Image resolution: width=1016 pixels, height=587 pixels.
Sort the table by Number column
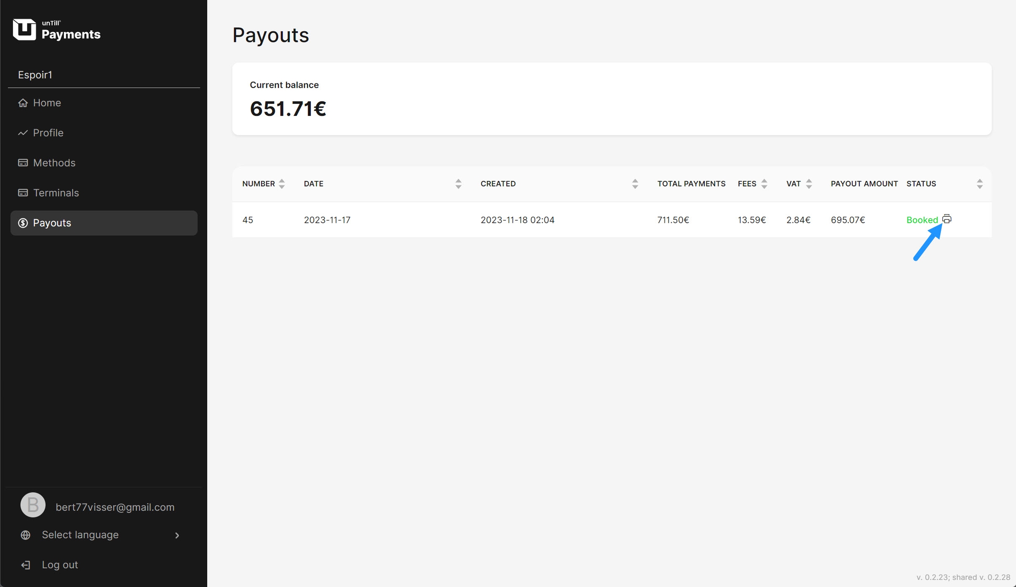pos(282,184)
